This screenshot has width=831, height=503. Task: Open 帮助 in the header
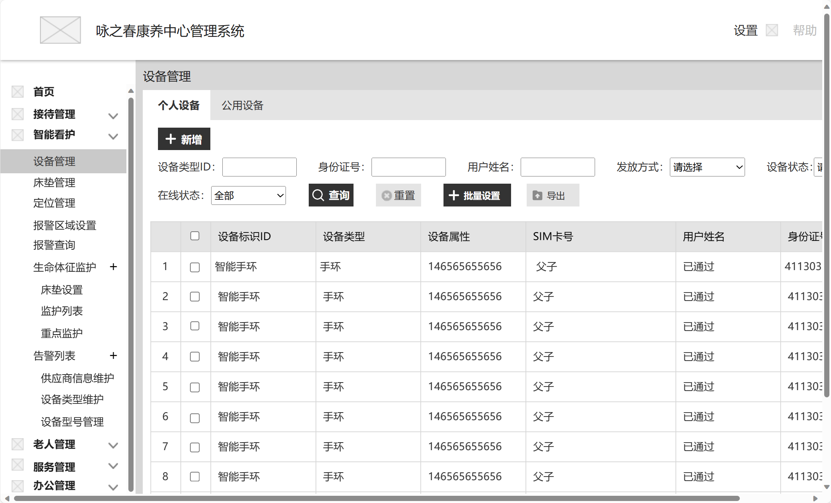tap(805, 30)
